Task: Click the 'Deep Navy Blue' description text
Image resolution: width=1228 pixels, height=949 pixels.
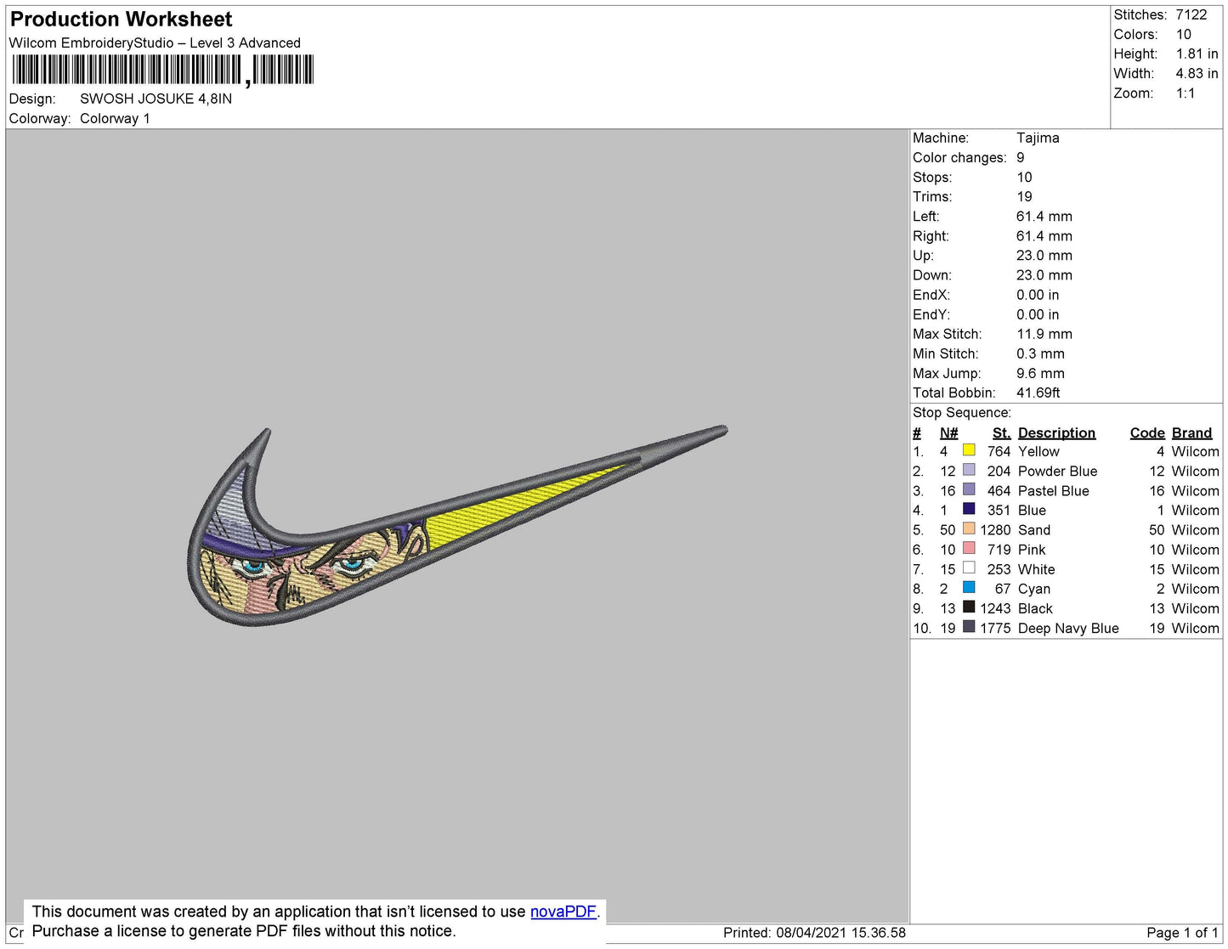Action: [1068, 628]
